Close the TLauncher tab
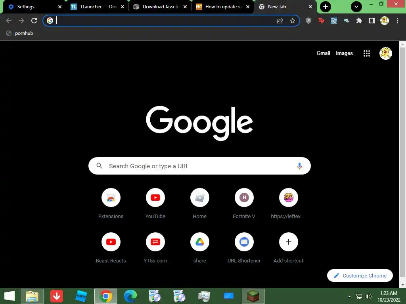 point(123,7)
